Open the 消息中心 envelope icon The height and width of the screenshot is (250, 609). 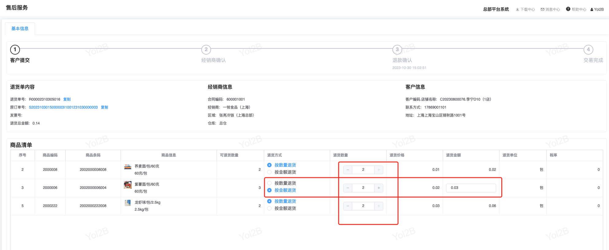click(x=542, y=10)
